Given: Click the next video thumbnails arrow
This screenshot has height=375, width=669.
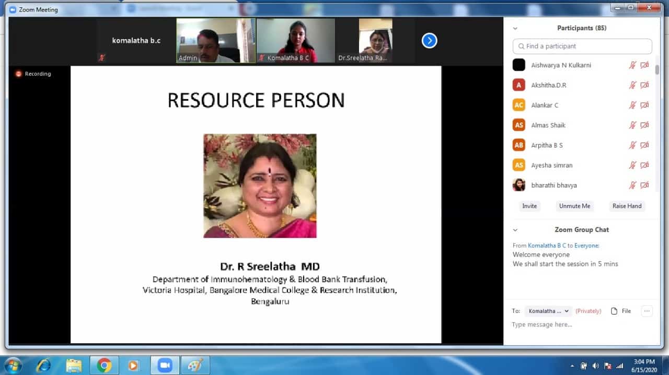Looking at the screenshot, I should [x=429, y=41].
